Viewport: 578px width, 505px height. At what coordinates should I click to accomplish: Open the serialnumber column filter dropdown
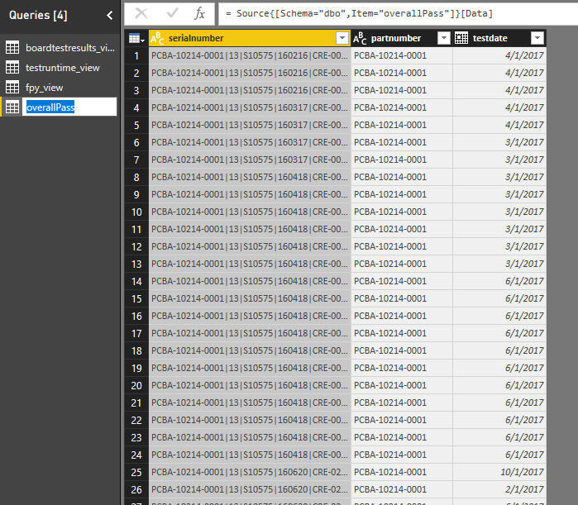(x=342, y=38)
